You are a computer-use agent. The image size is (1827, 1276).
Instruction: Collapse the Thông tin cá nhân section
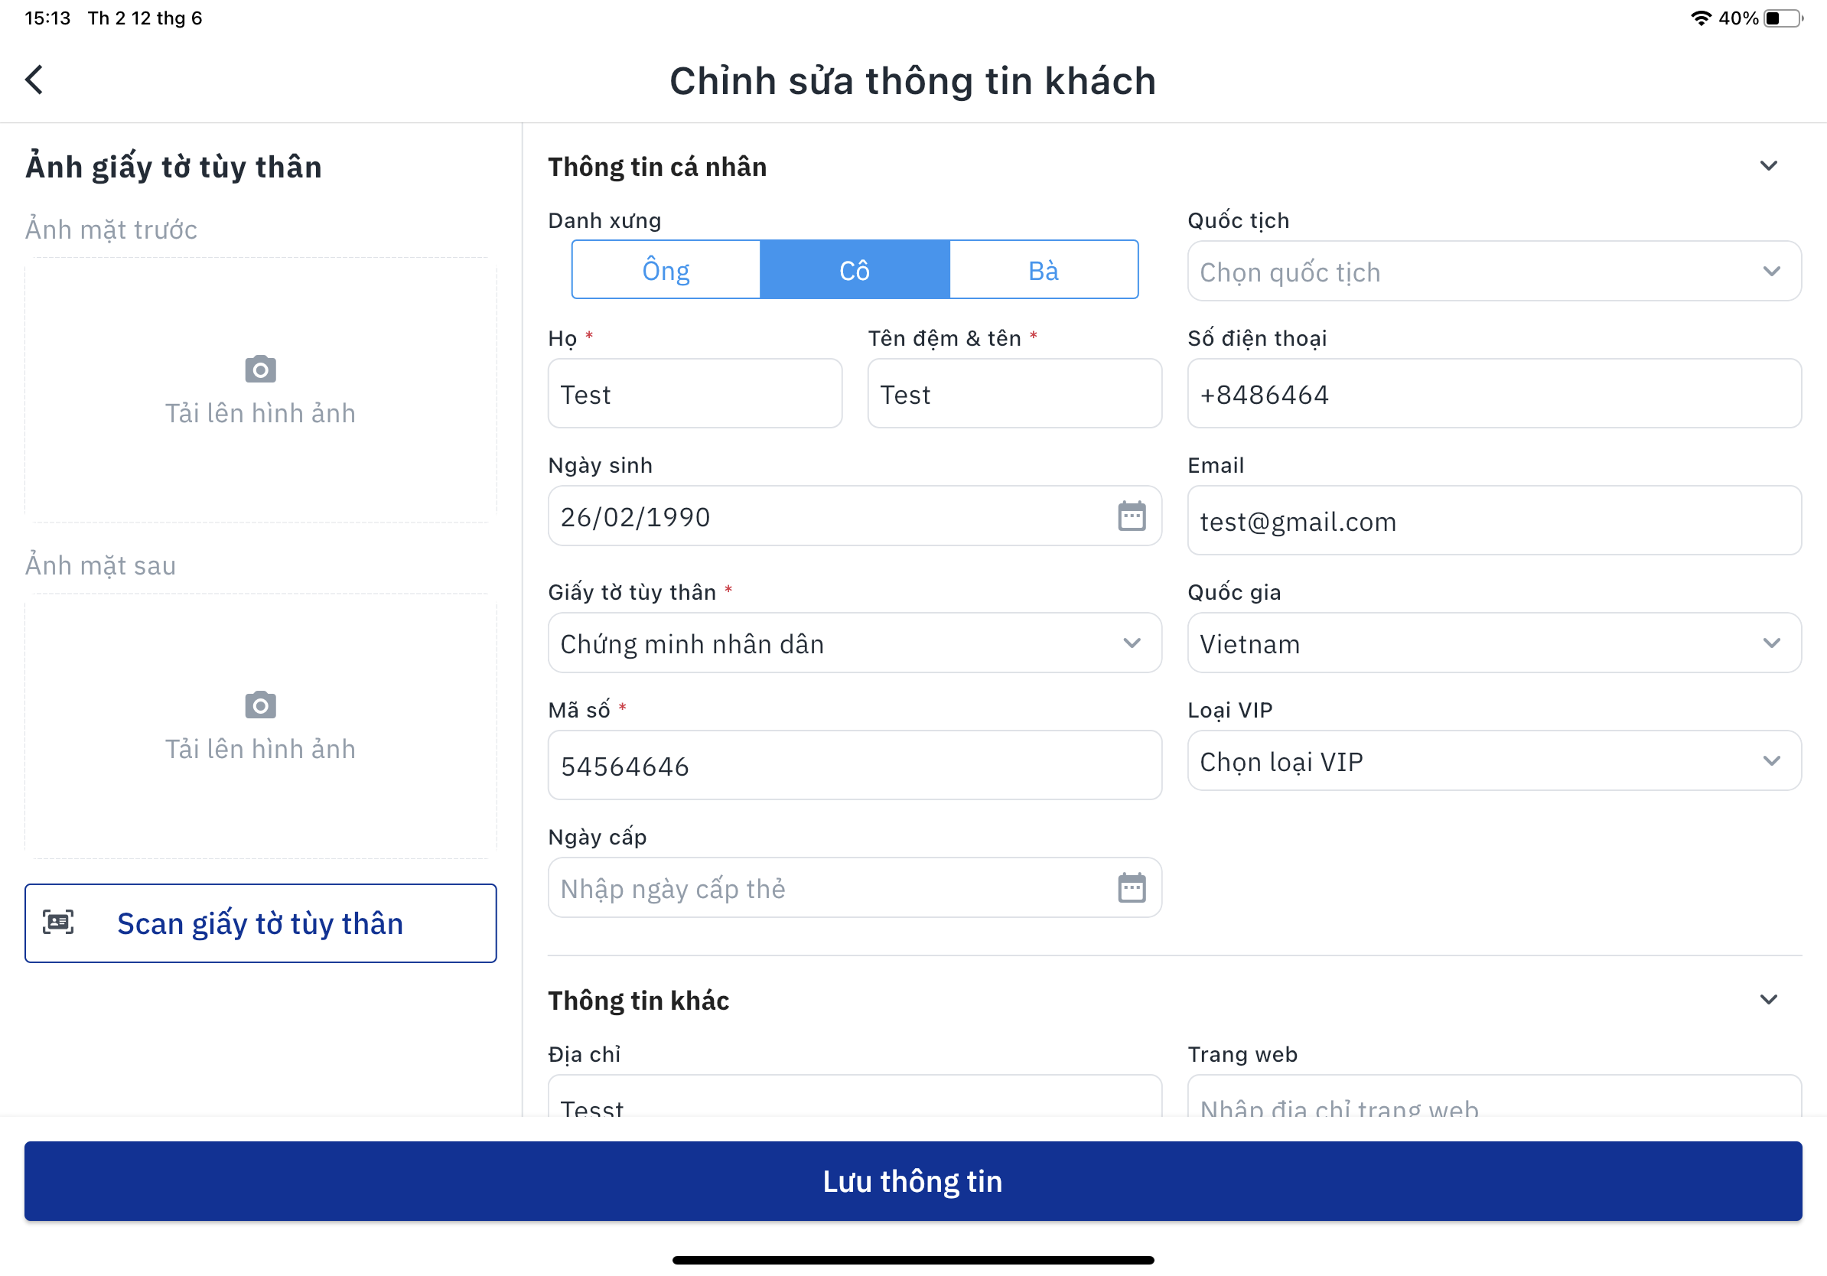(1768, 166)
